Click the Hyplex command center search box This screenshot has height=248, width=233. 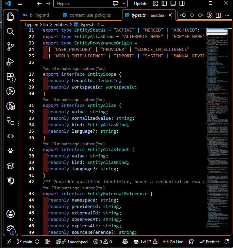click(82, 4)
